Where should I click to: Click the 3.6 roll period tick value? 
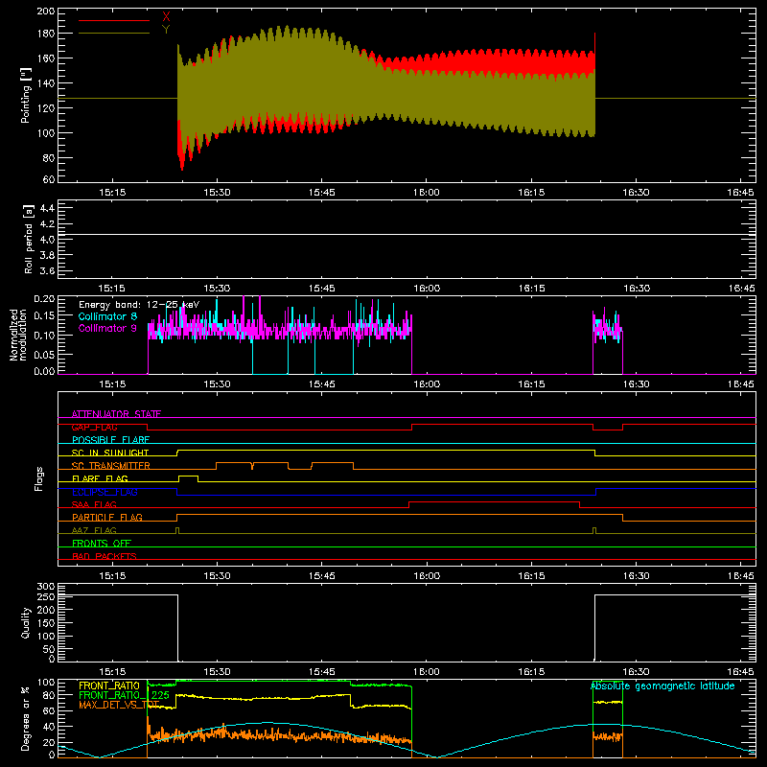pyautogui.click(x=47, y=271)
